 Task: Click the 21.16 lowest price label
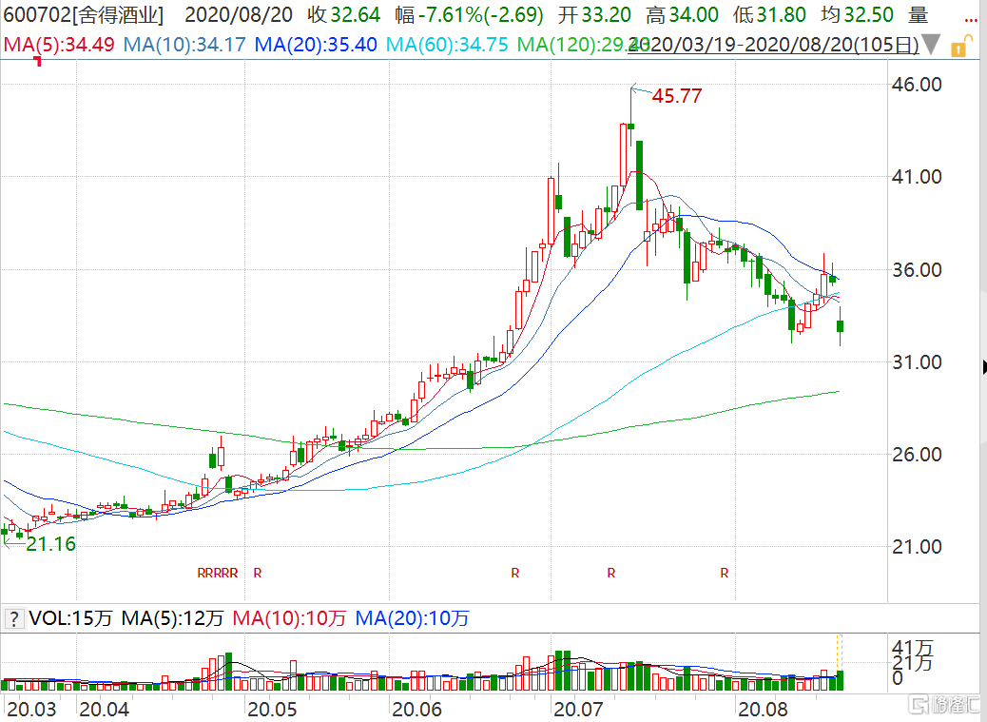50,544
